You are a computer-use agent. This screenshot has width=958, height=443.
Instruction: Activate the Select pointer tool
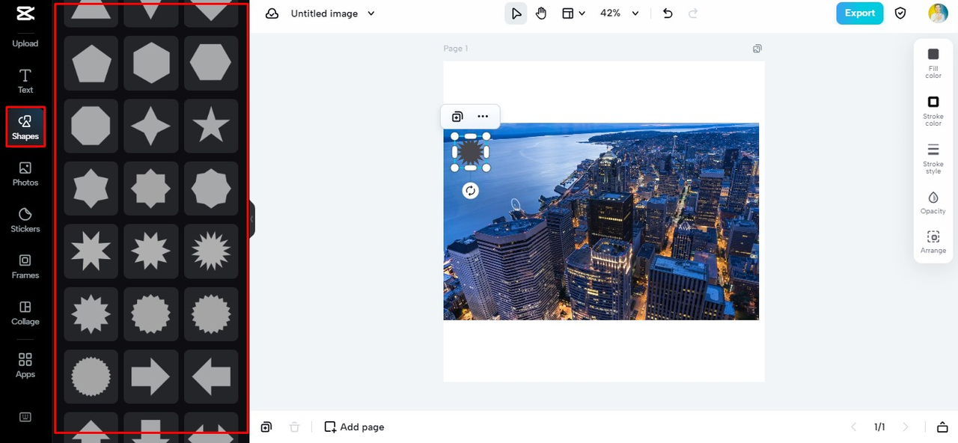pyautogui.click(x=516, y=13)
